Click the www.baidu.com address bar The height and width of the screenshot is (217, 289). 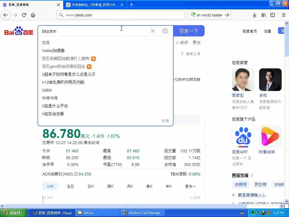tap(121, 15)
